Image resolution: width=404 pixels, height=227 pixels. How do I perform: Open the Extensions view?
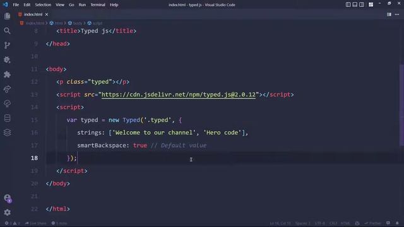coord(7,74)
